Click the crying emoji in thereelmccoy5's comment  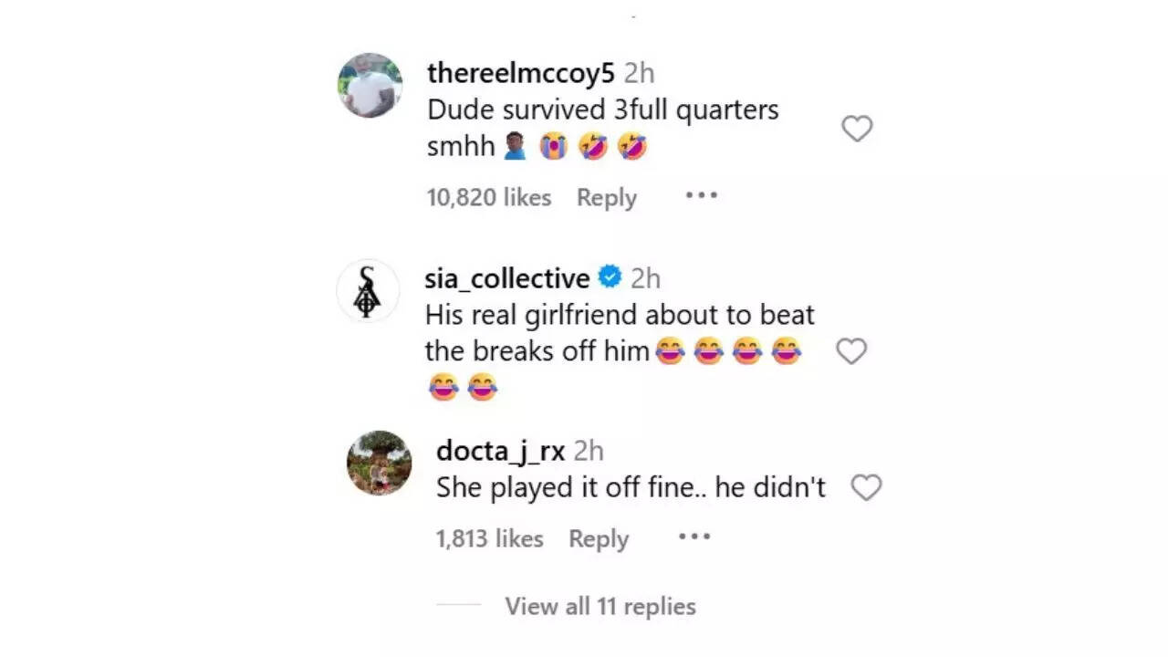point(554,146)
